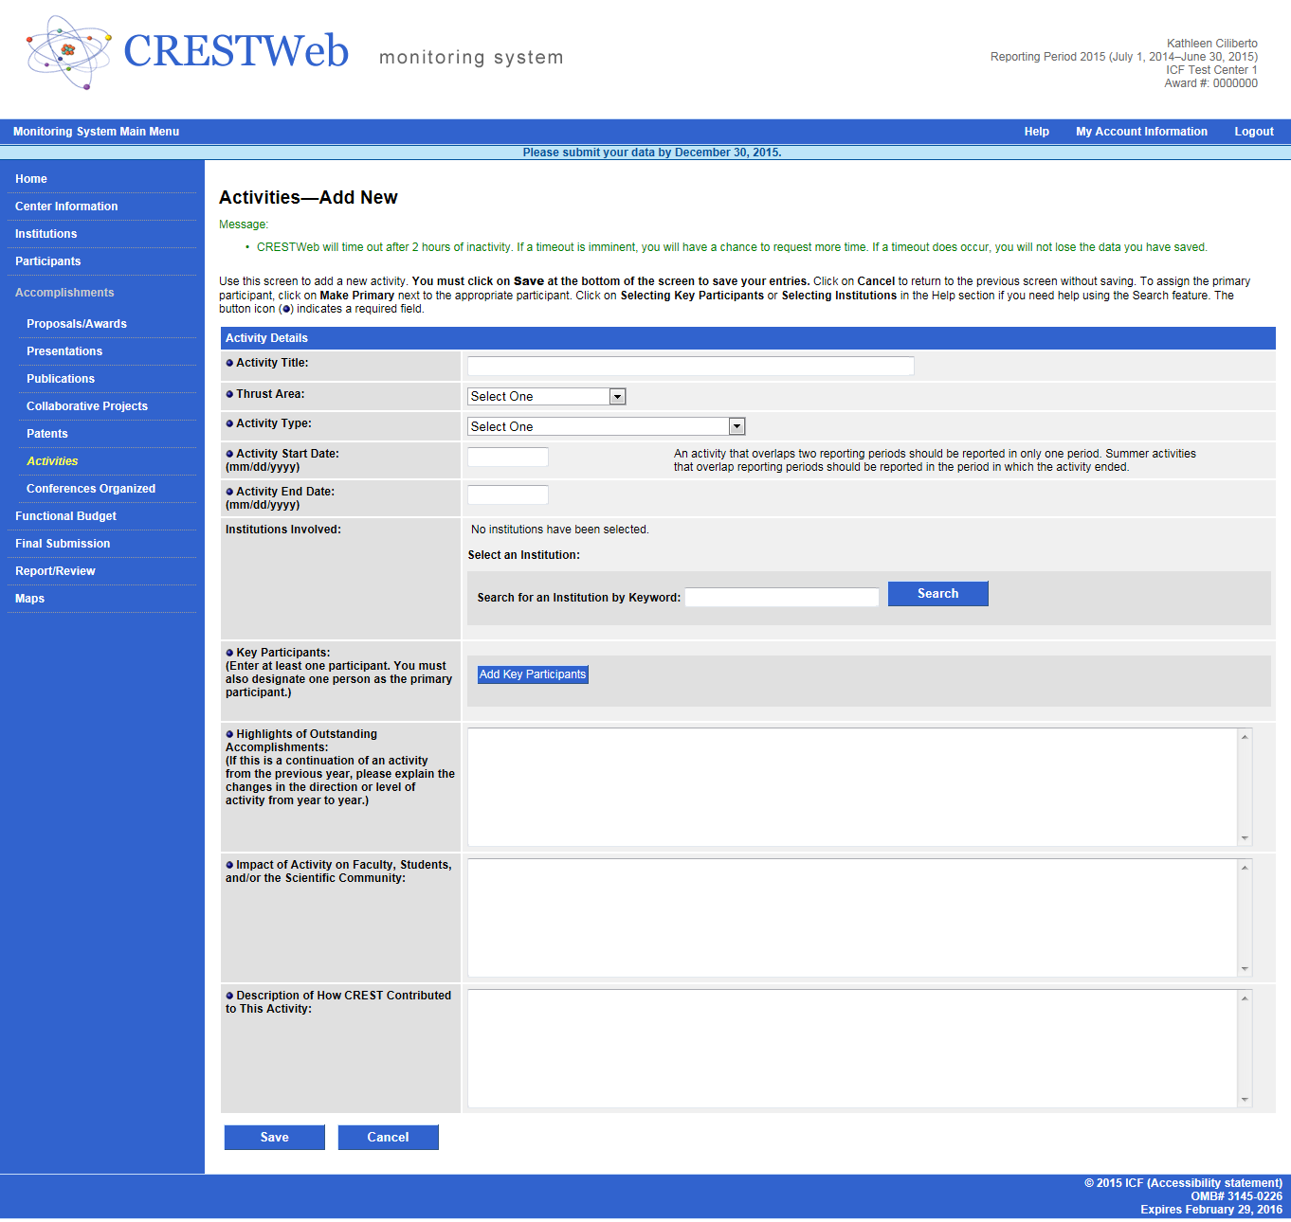Select the Accomplishments sidebar heading
This screenshot has width=1291, height=1222.
(64, 293)
